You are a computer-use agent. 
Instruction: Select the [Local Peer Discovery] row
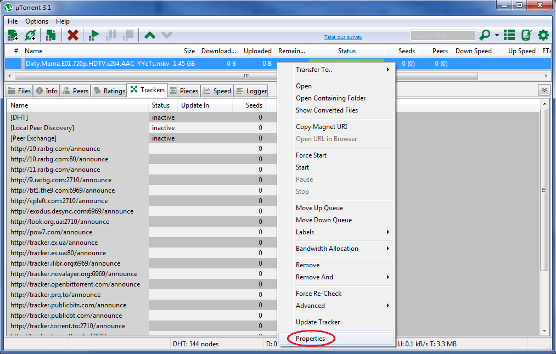142,128
